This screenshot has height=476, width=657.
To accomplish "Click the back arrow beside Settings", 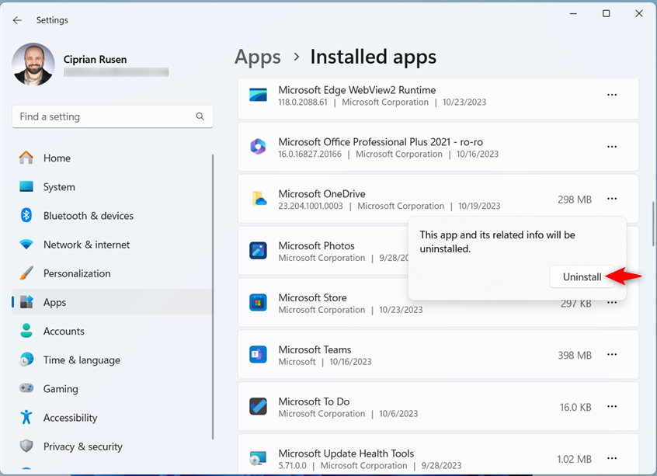I will [x=17, y=20].
